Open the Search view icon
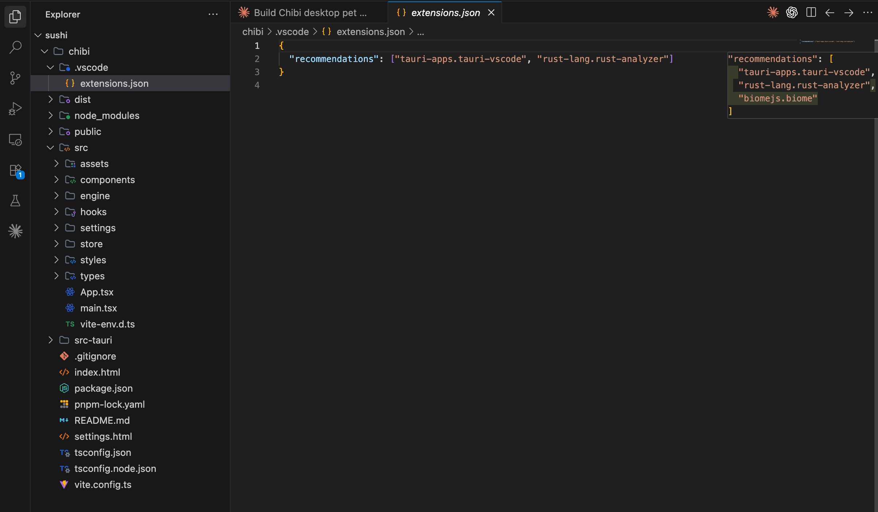 coord(15,47)
